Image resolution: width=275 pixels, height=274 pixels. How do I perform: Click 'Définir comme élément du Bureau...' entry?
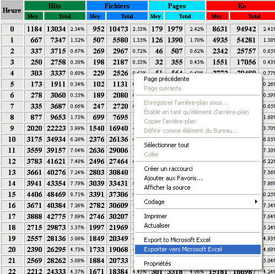pos(198,131)
